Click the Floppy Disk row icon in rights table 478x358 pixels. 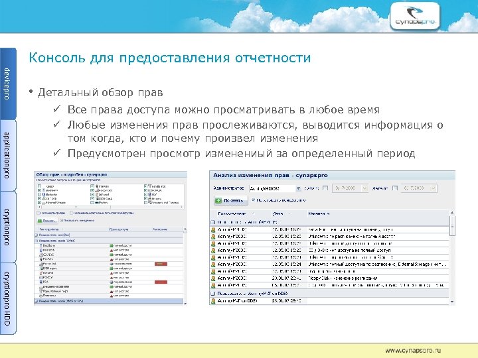click(x=41, y=264)
